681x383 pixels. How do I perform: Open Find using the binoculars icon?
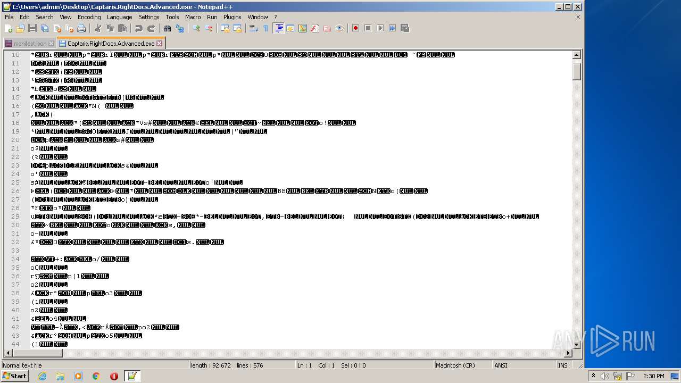pyautogui.click(x=167, y=28)
